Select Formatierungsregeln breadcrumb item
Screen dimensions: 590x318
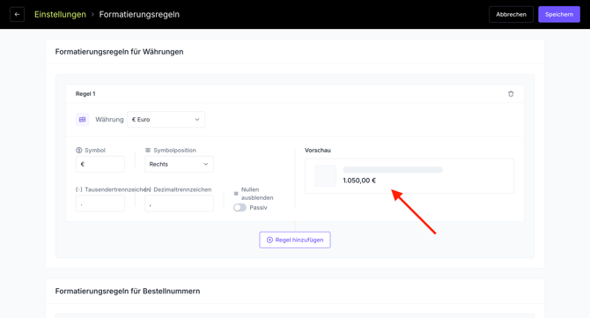point(139,14)
